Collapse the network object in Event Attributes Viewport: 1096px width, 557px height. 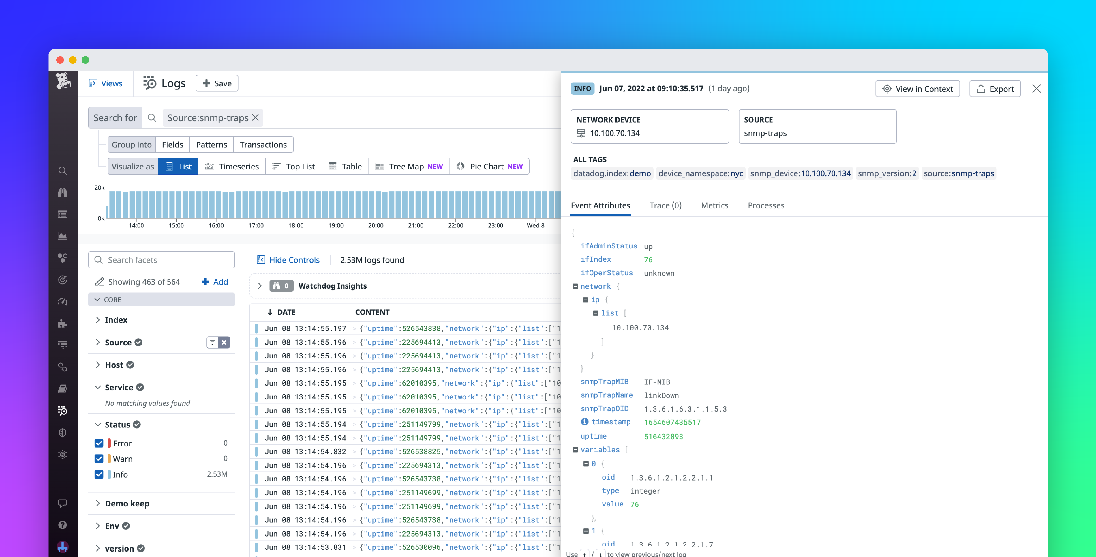click(575, 286)
